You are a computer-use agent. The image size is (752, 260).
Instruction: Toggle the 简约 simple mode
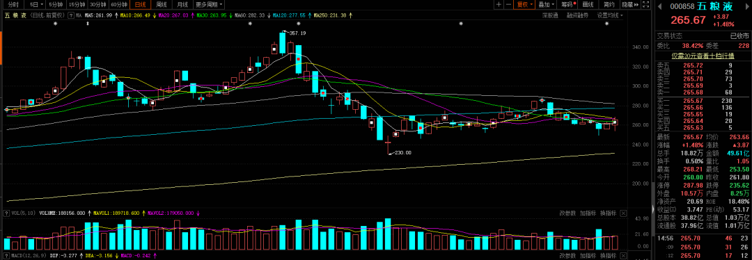pos(609,5)
